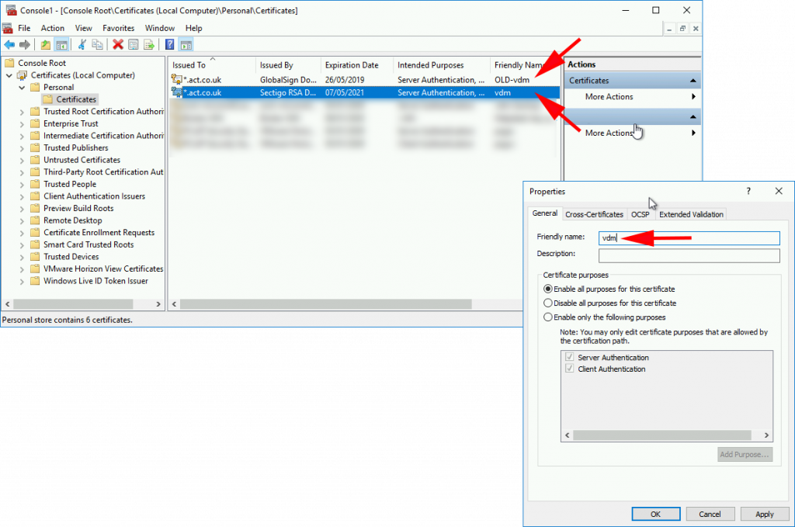Switch to the Cross-Certificates tab

click(x=594, y=214)
